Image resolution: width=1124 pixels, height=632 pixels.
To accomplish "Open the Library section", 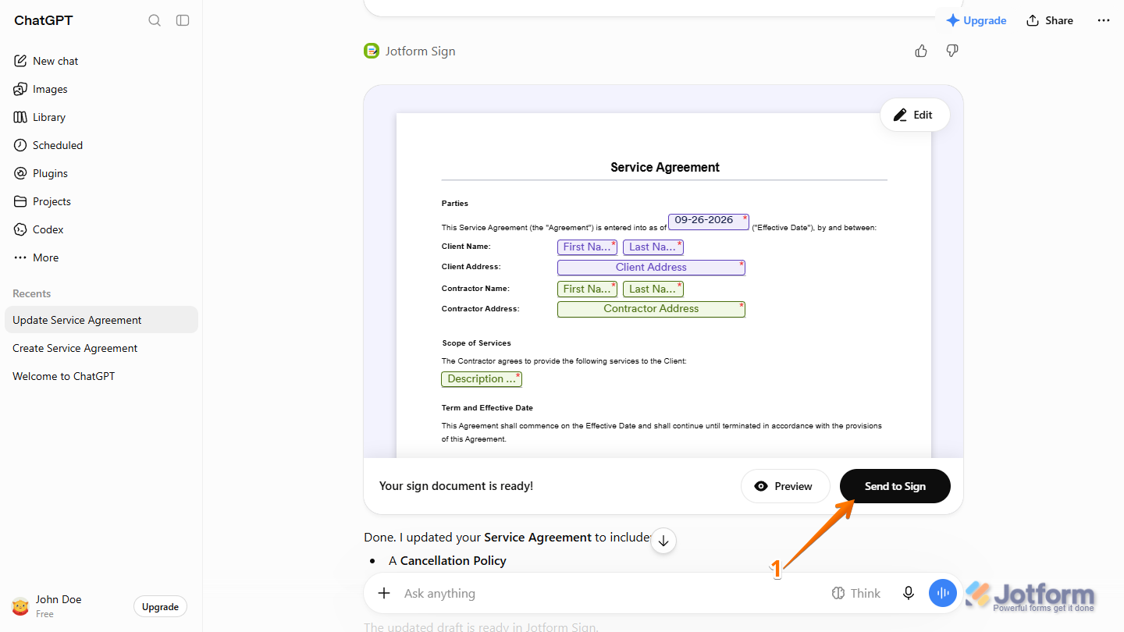I will 101,117.
